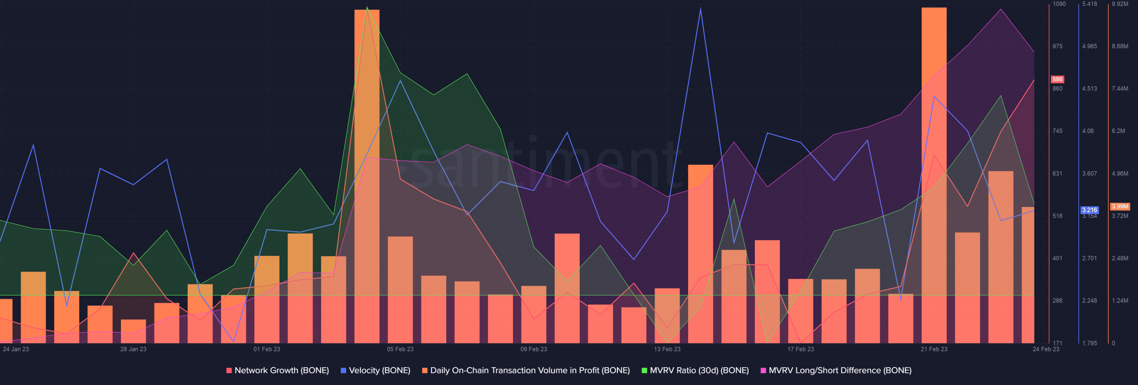Select the 01 Feb 23 date label
1138x385 pixels.
(x=267, y=349)
